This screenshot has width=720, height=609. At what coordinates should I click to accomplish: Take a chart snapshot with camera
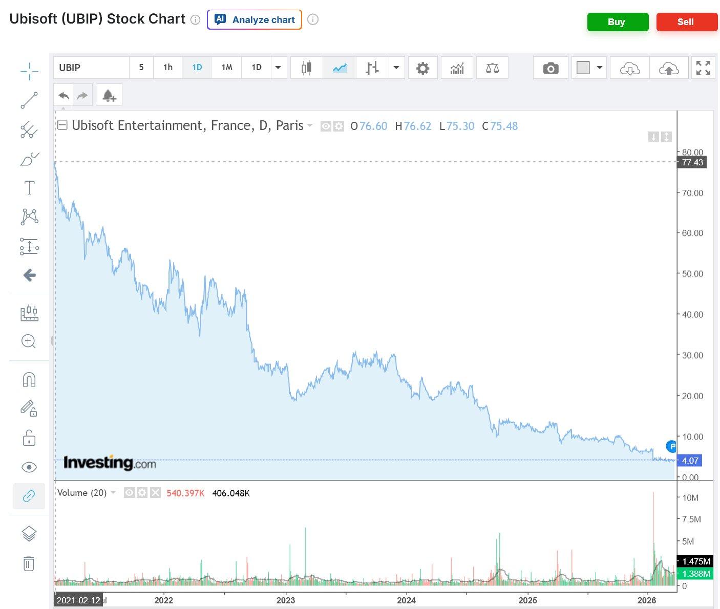point(550,68)
